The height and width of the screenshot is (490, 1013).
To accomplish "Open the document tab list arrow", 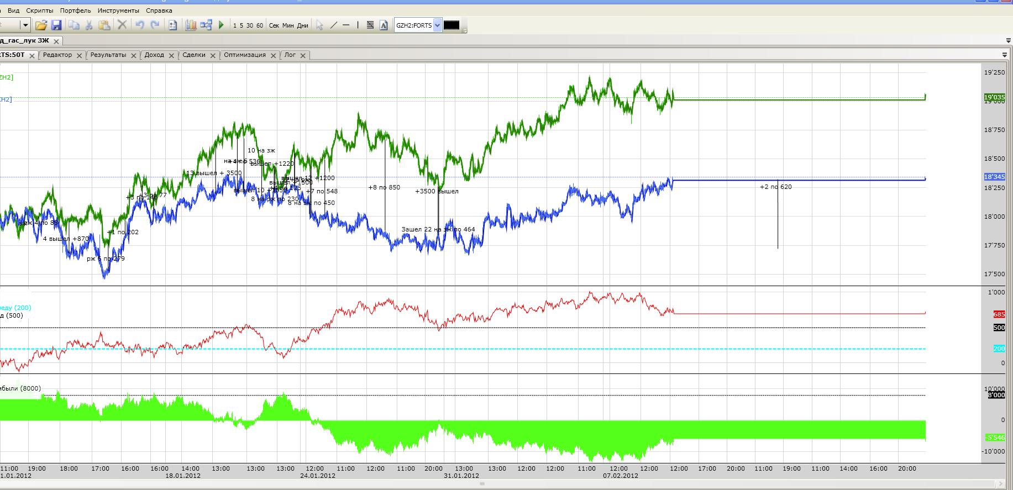I will pyautogui.click(x=1009, y=41).
